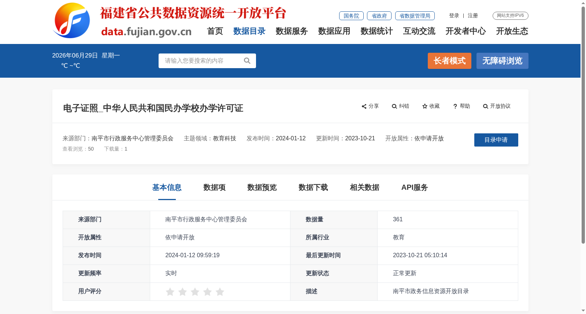This screenshot has height=314, width=586.
Task: Click the 注册 register link
Action: tap(473, 16)
